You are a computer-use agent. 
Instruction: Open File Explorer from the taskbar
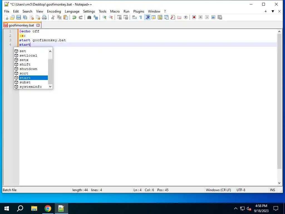(x=34, y=208)
